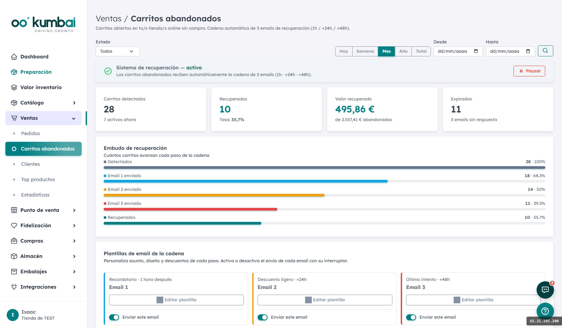The image size is (562, 328).
Task: Click the Carritos detectados count 28
Action: (109, 109)
